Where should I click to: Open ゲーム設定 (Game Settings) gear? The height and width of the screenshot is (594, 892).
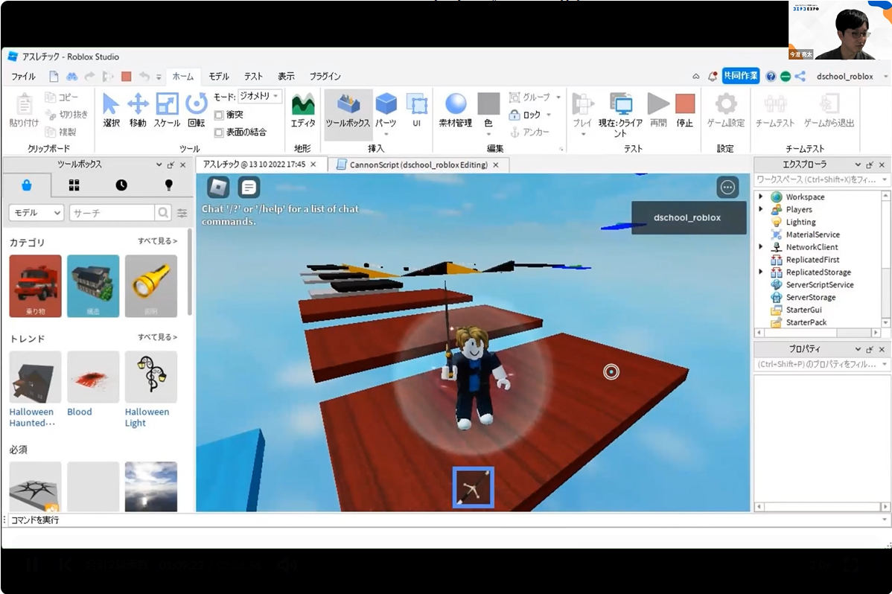click(x=725, y=104)
